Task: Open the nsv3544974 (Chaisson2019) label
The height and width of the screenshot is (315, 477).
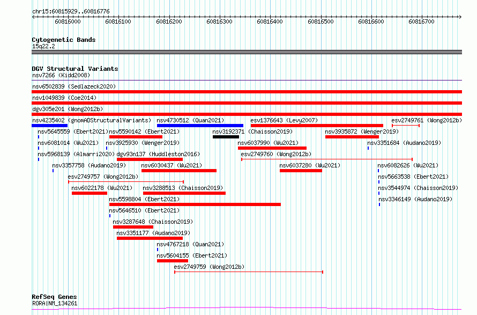Action: coord(418,188)
